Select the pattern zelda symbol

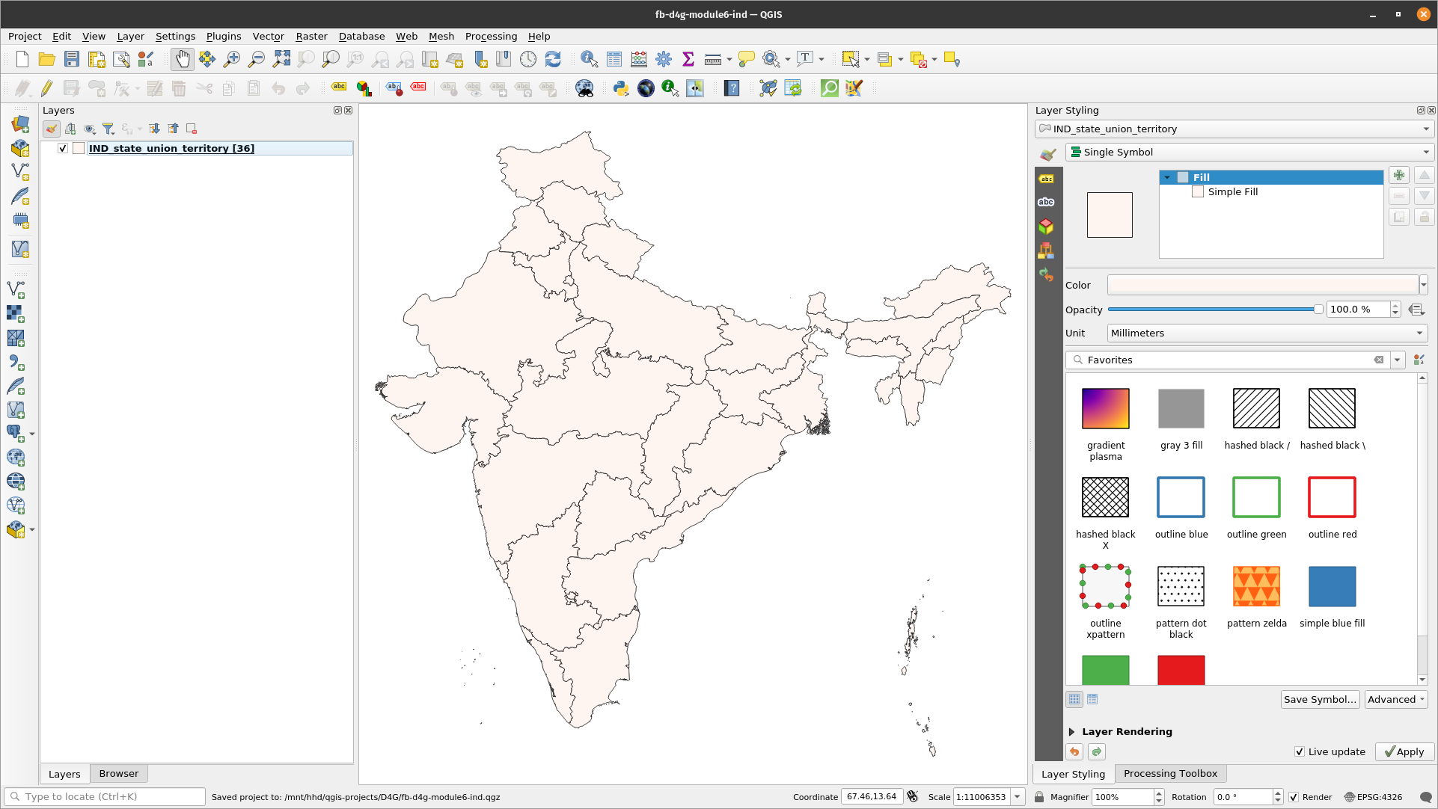[x=1256, y=586]
